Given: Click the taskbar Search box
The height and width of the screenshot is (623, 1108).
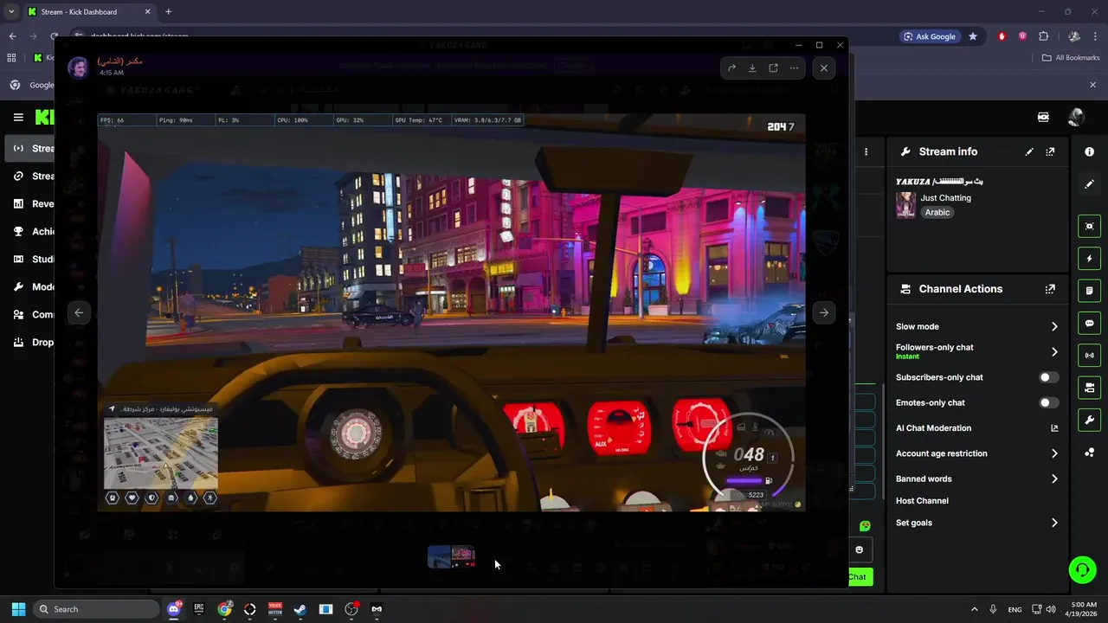Looking at the screenshot, I should 97,609.
